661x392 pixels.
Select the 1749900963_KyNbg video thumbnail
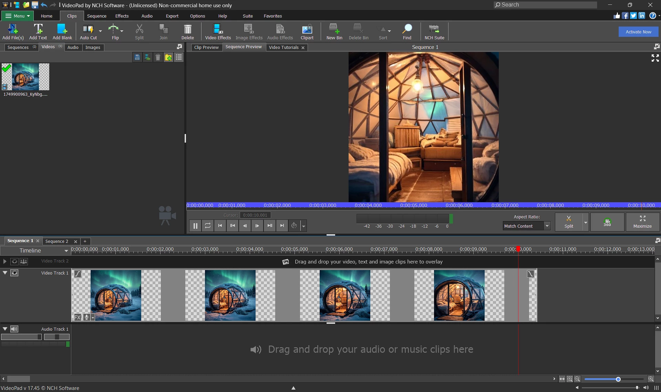[x=25, y=77]
